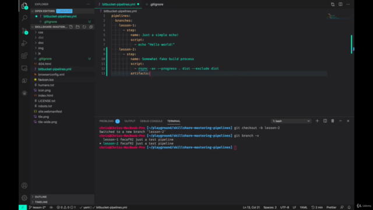Open editor more actions menu

[x=348, y=4]
